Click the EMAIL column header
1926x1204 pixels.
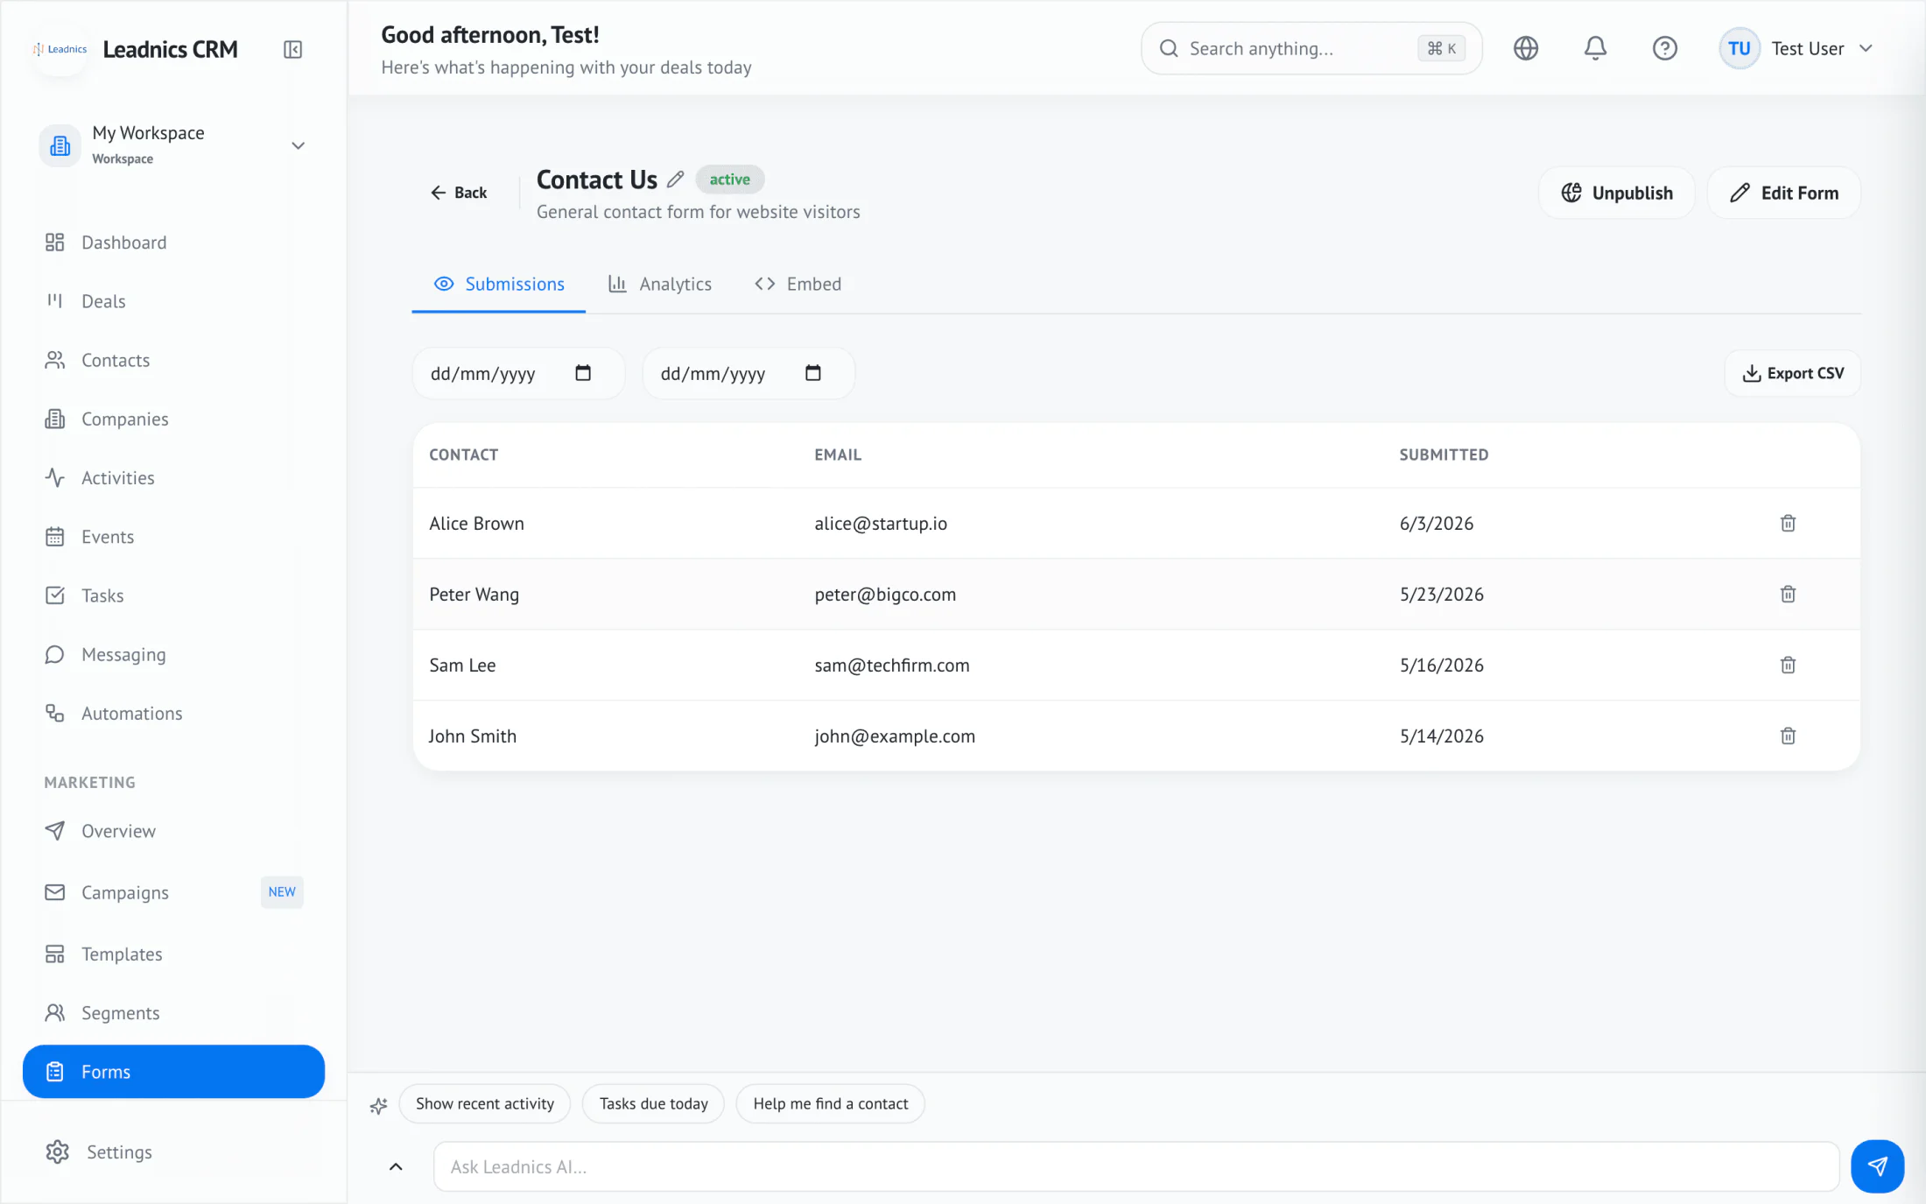point(838,454)
